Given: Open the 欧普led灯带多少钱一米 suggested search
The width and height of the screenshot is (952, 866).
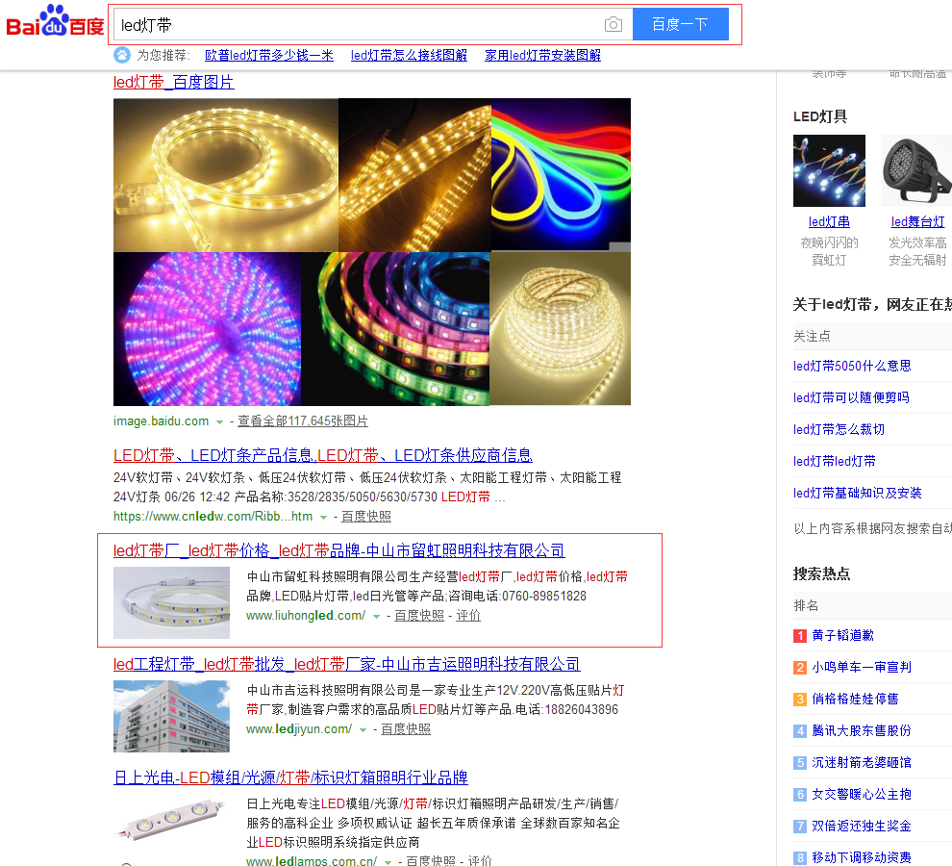Looking at the screenshot, I should [x=269, y=56].
